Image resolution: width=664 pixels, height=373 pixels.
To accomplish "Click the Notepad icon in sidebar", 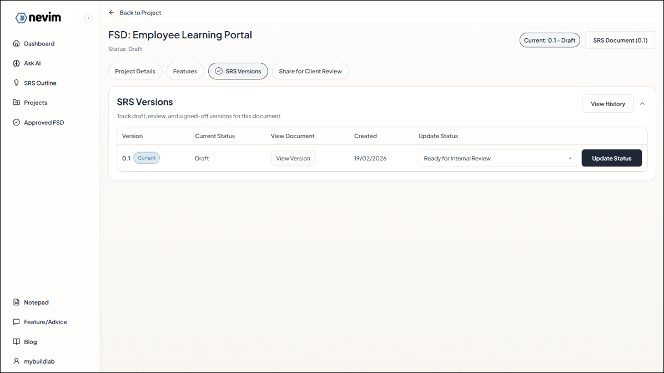I will click(x=17, y=303).
